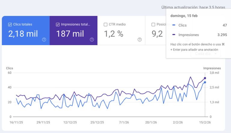Open help icon on Clics totales card
The height and width of the screenshot is (133, 231).
click(44, 39)
